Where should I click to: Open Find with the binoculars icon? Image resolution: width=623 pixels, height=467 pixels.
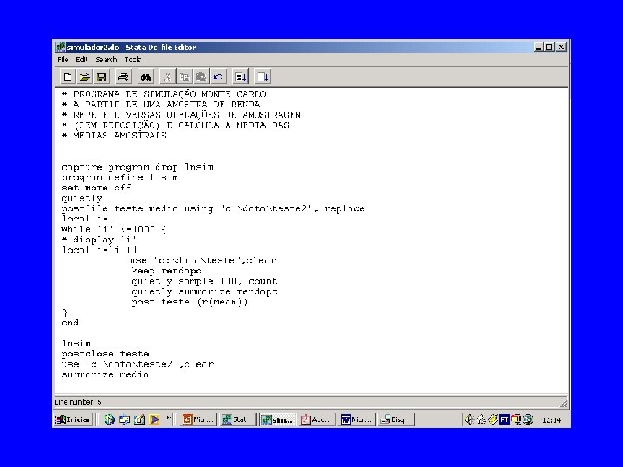point(145,77)
